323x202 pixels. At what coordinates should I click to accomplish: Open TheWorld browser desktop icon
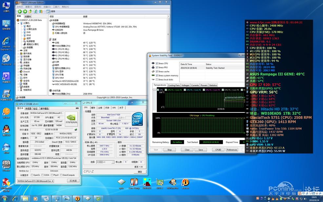6,60
